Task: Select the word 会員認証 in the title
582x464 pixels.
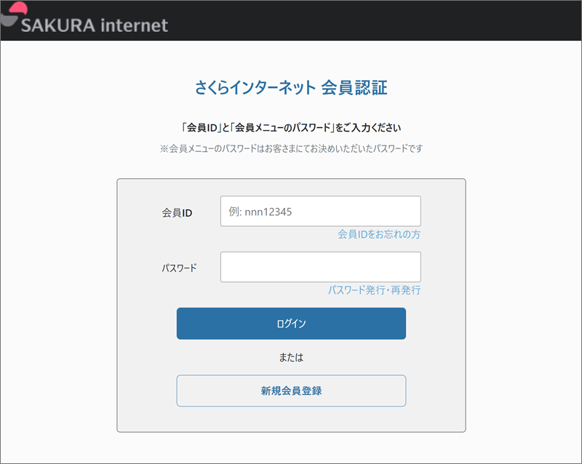Action: (x=354, y=87)
